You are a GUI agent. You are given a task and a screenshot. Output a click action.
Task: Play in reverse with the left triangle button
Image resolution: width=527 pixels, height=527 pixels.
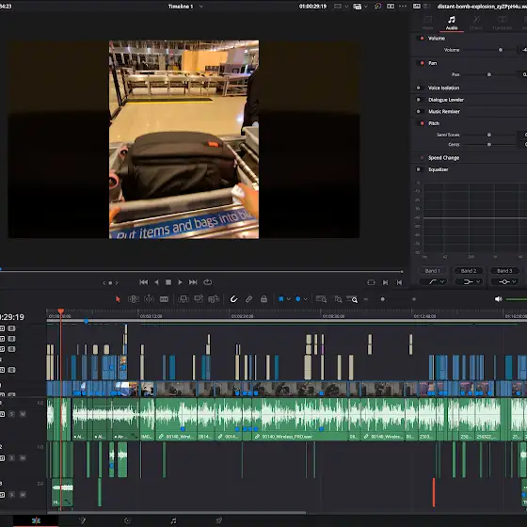pos(156,282)
